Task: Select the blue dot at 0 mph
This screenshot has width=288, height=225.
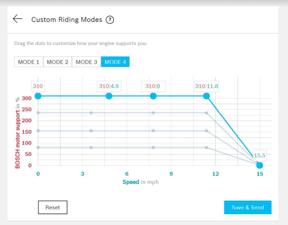Action: coord(38,96)
